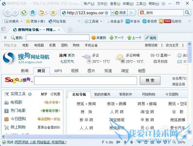Screen dimensions: 193x146
Task: Click 更改 to change city
Action: tap(71, 55)
